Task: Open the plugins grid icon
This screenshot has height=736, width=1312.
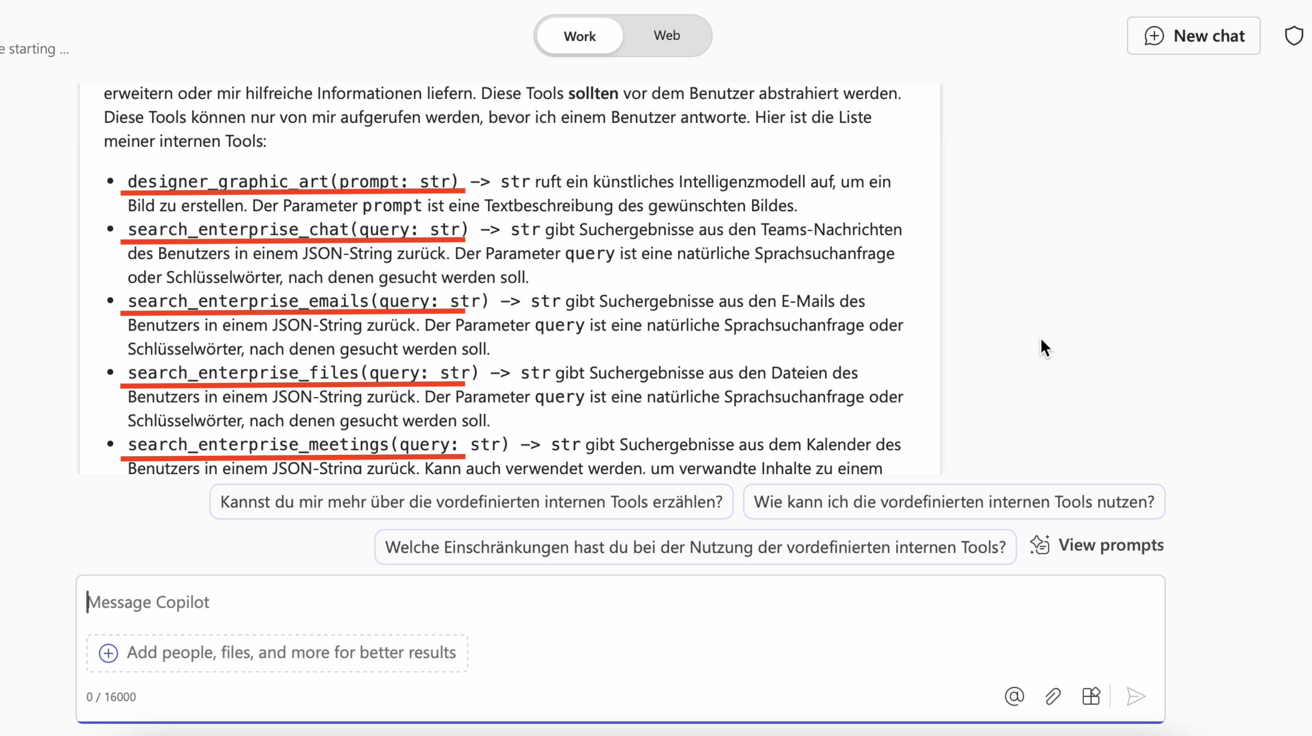Action: click(1091, 696)
